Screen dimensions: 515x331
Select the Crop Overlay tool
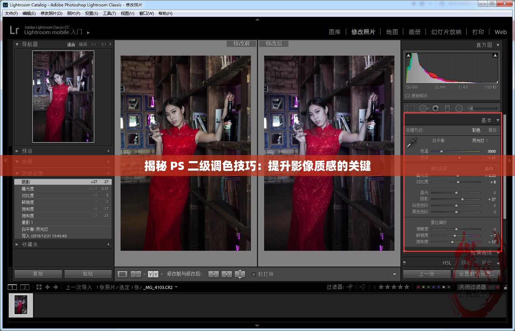pos(411,108)
